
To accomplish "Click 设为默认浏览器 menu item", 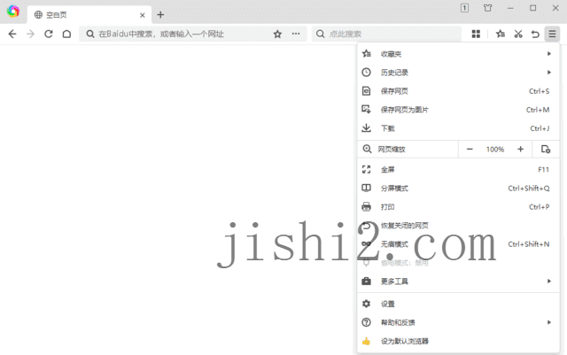I will [458, 341].
